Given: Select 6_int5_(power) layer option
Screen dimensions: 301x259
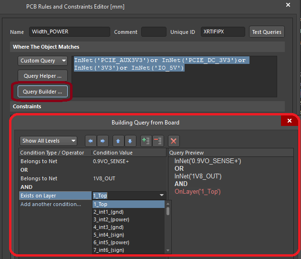Looking at the screenshot, I should tap(128, 242).
